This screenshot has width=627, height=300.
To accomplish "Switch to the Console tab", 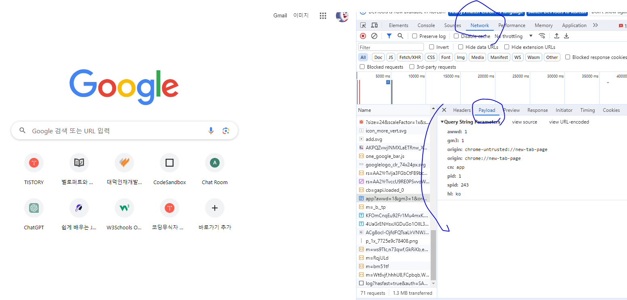I will click(x=426, y=25).
